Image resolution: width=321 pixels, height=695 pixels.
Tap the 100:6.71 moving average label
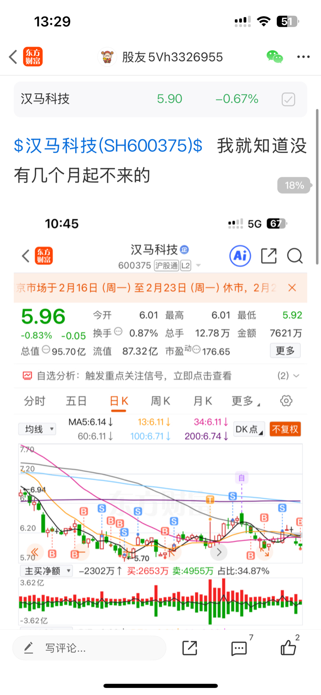(150, 436)
